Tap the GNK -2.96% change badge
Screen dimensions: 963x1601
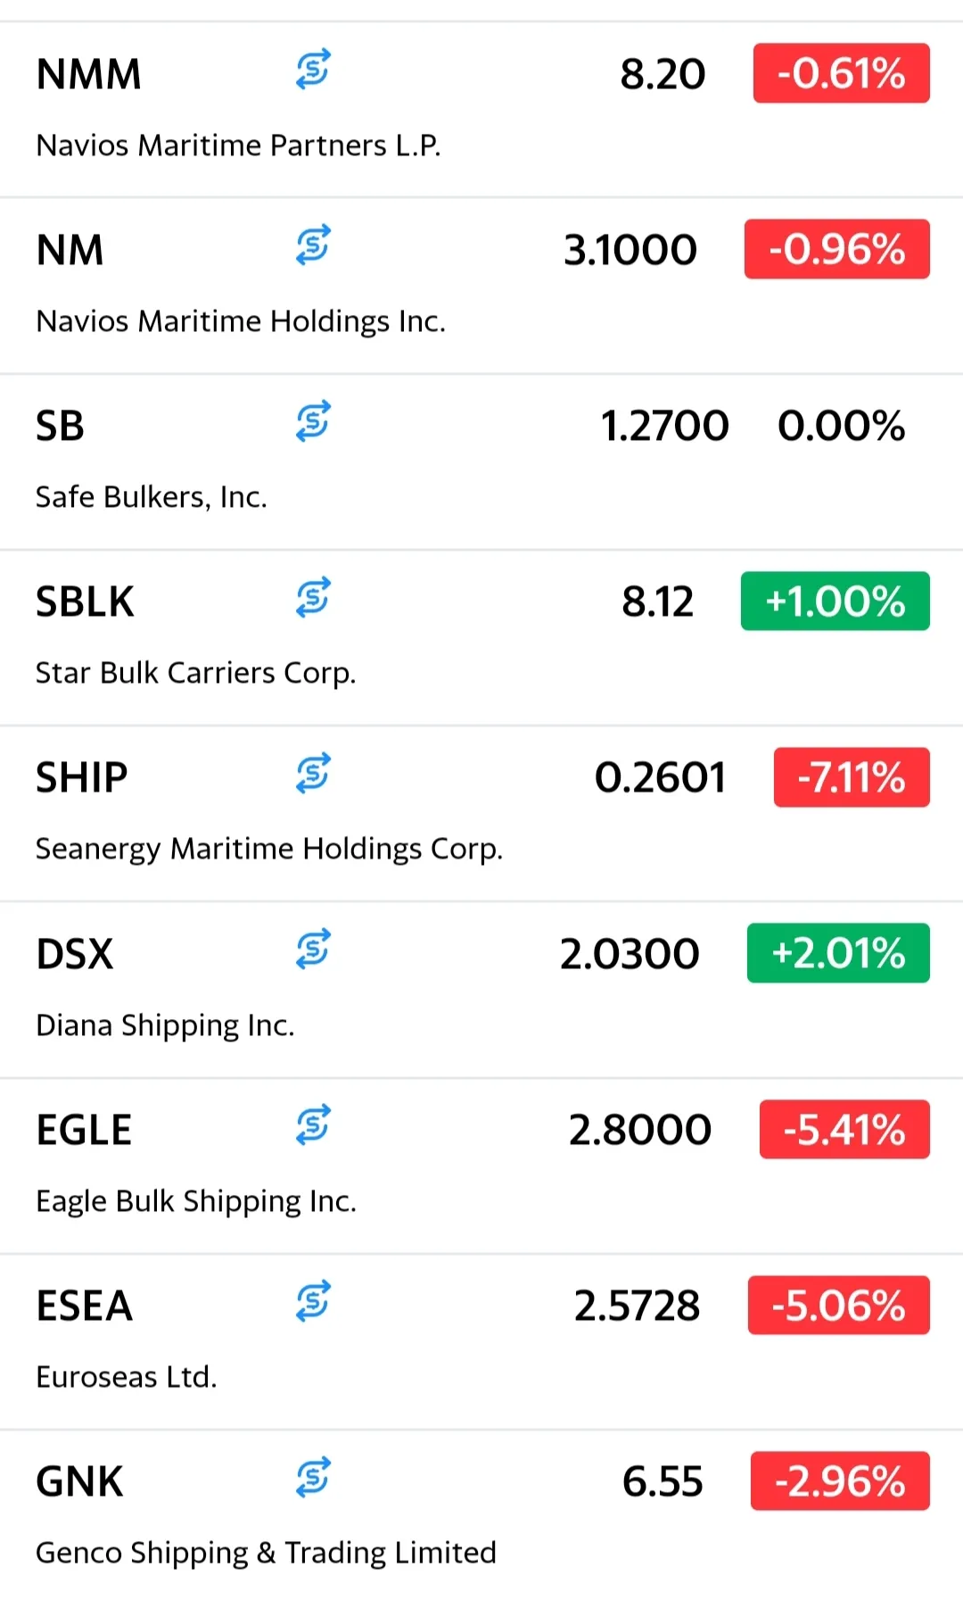coord(839,1481)
